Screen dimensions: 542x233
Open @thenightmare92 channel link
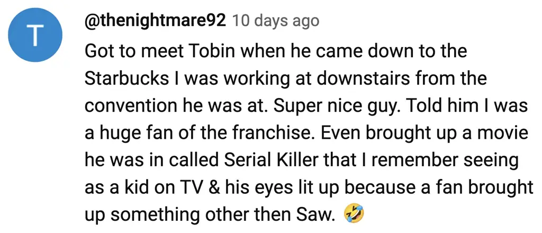pos(155,21)
